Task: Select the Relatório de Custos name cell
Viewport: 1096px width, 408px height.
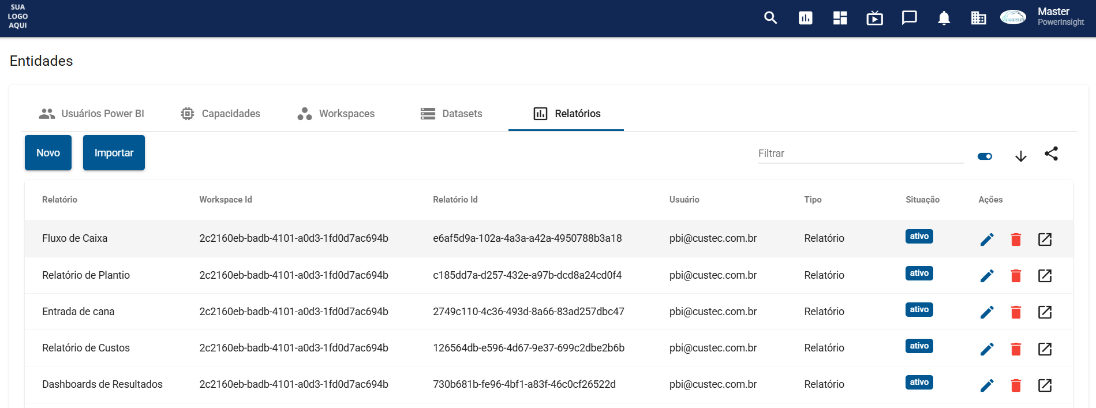Action: tap(86, 348)
